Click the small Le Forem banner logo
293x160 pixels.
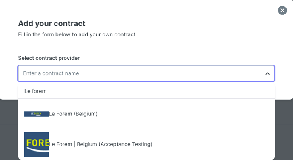tap(37, 114)
